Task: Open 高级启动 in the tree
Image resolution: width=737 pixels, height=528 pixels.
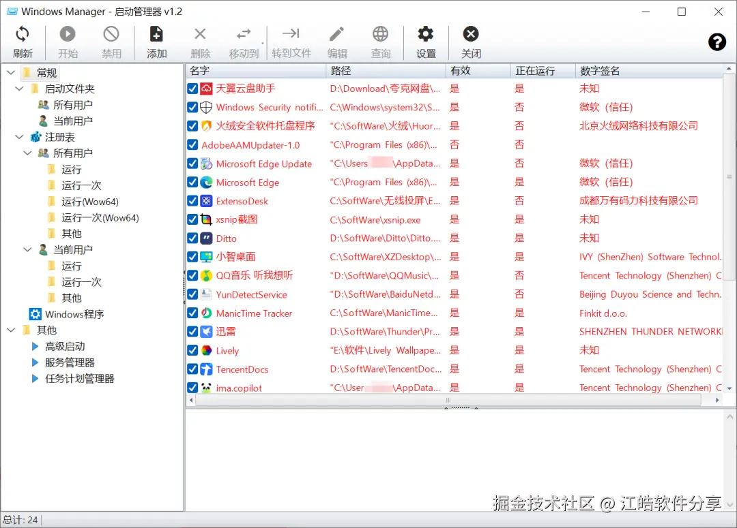Action: (x=65, y=346)
